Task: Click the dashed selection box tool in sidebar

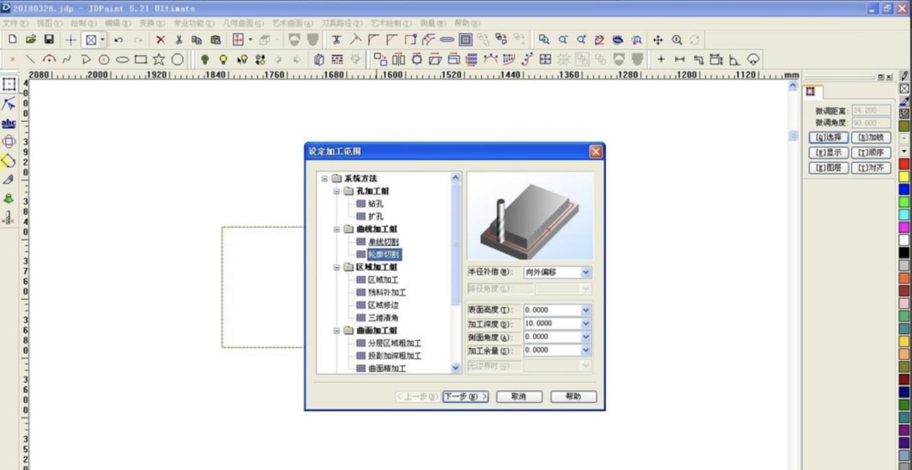Action: (x=9, y=85)
